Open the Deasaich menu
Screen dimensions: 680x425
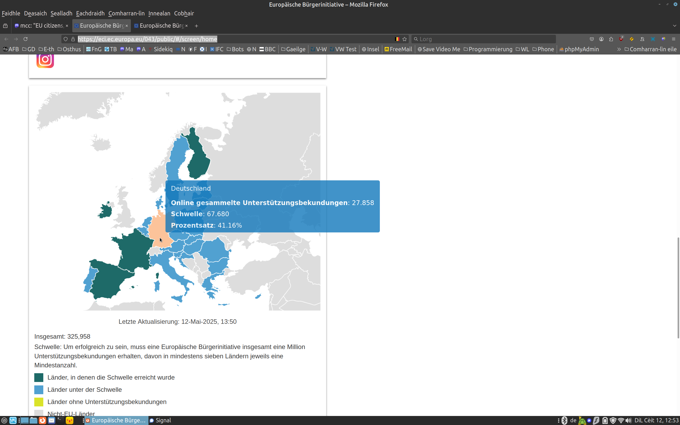35,13
